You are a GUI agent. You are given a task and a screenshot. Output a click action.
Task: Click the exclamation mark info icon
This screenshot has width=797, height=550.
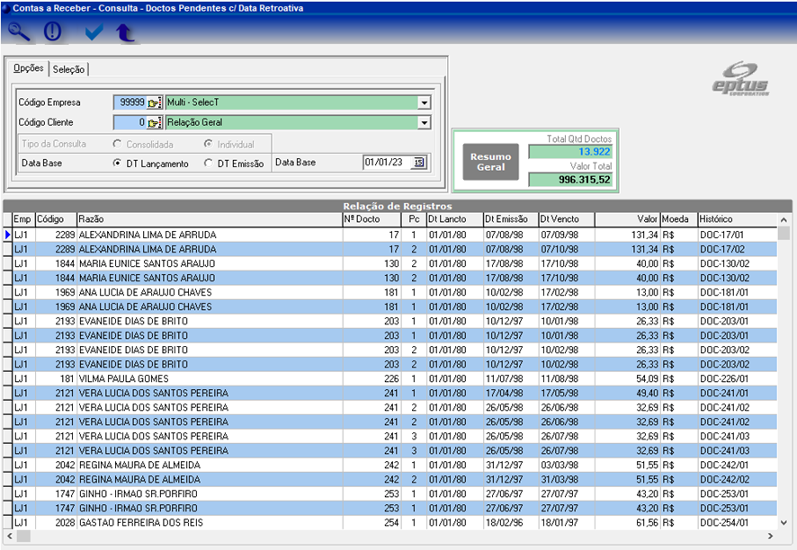[53, 32]
